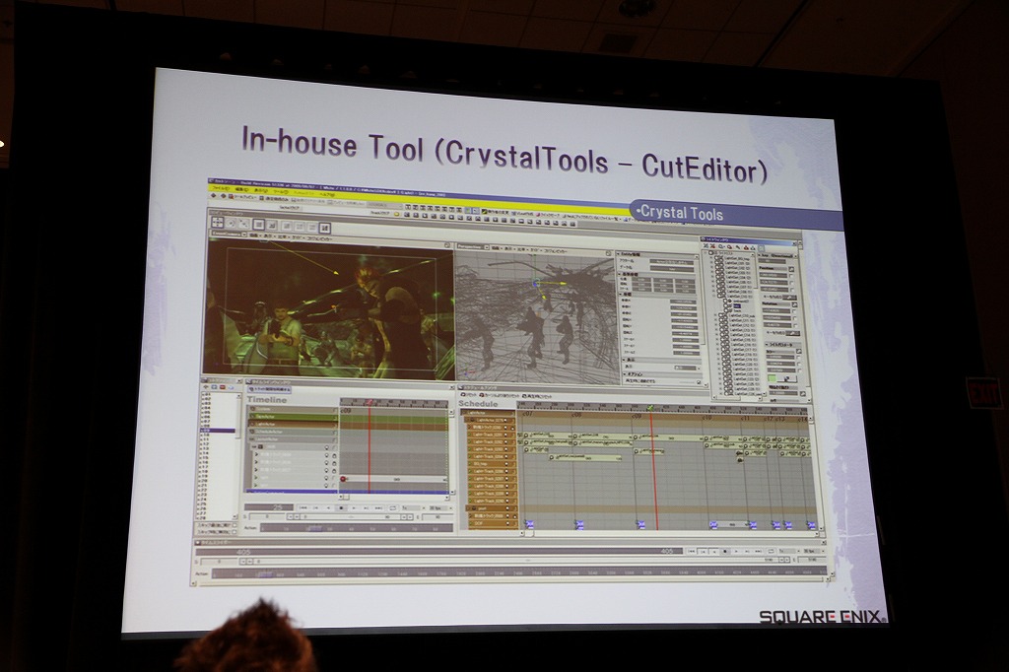Open the Edit menu
1009x672 pixels.
[x=241, y=189]
